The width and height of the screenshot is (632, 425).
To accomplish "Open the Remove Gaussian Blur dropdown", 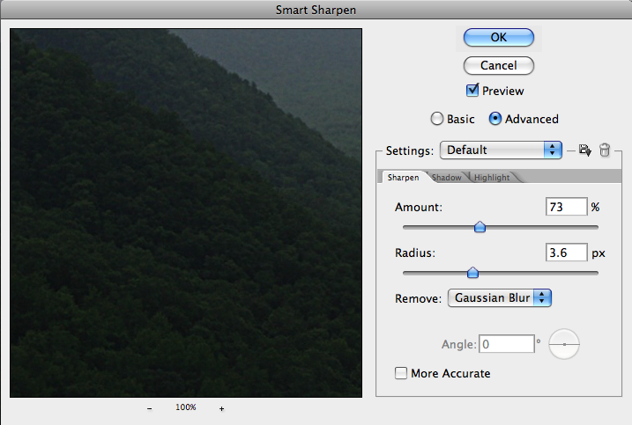I will tap(500, 298).
